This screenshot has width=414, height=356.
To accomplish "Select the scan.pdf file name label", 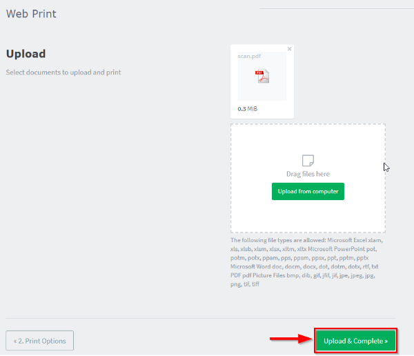I will 249,56.
